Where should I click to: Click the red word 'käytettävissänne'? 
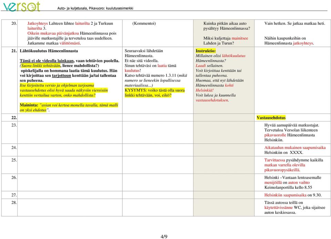pyautogui.click(x=279, y=207)
